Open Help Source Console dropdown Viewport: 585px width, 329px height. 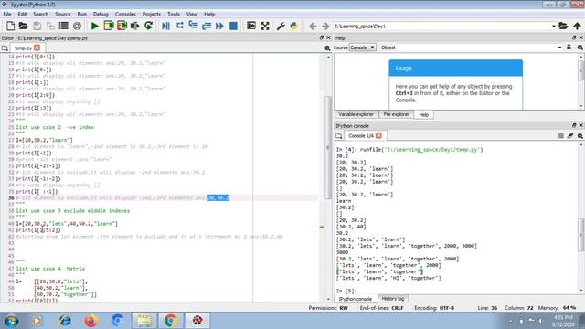(x=362, y=48)
